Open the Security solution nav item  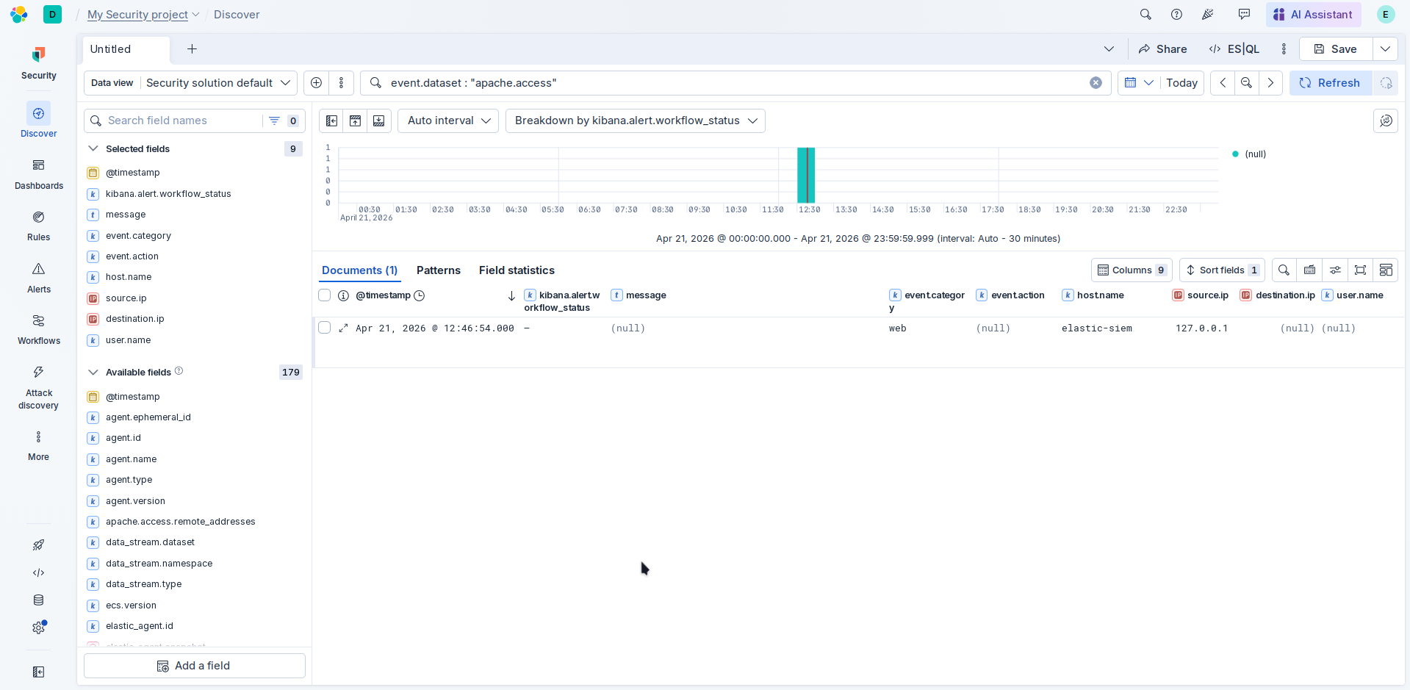38,63
